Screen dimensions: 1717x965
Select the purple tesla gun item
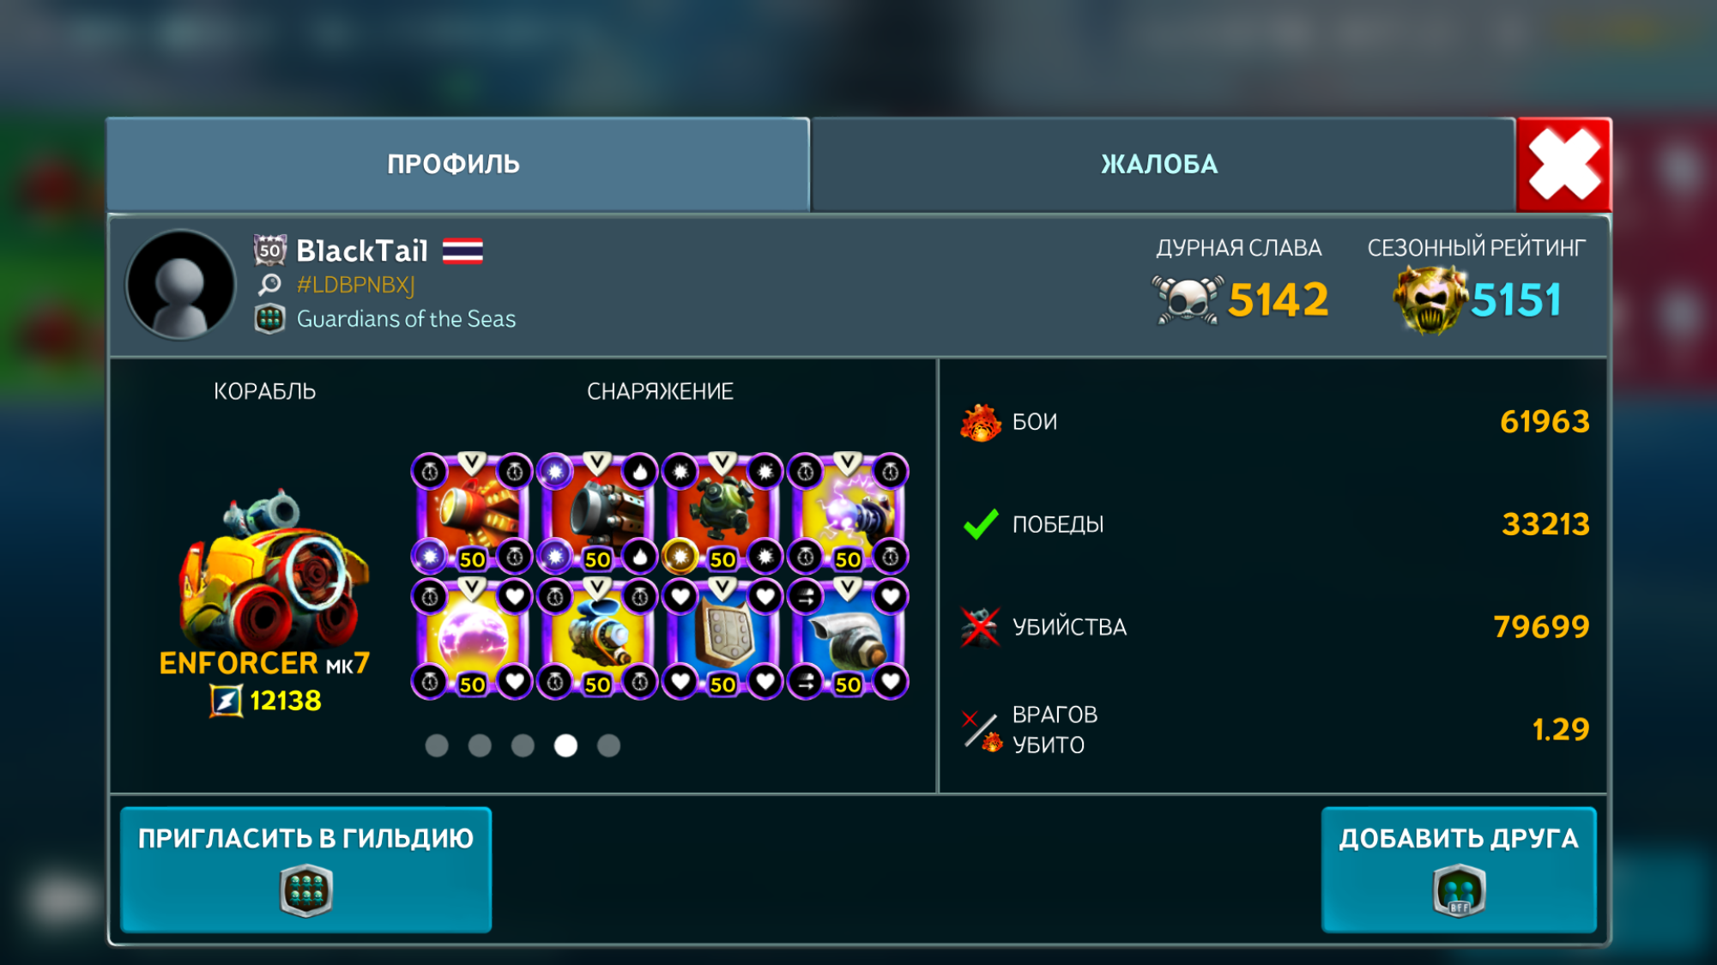(x=848, y=513)
